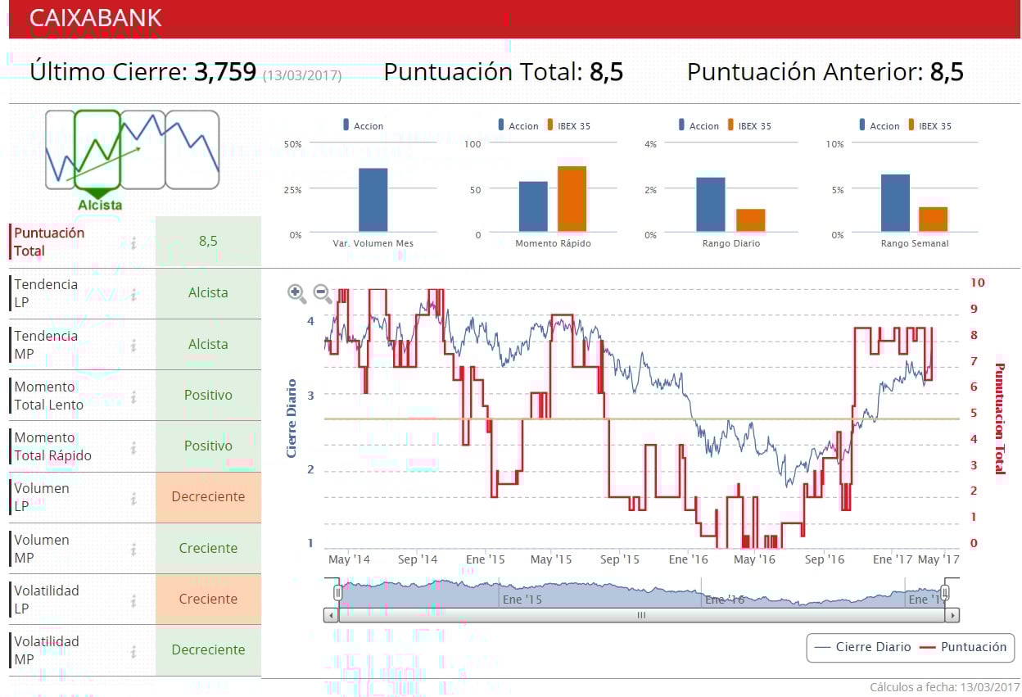This screenshot has height=697, width=1022.
Task: Click the date (13/03/2017) beside Último Cierre
Action: (302, 75)
